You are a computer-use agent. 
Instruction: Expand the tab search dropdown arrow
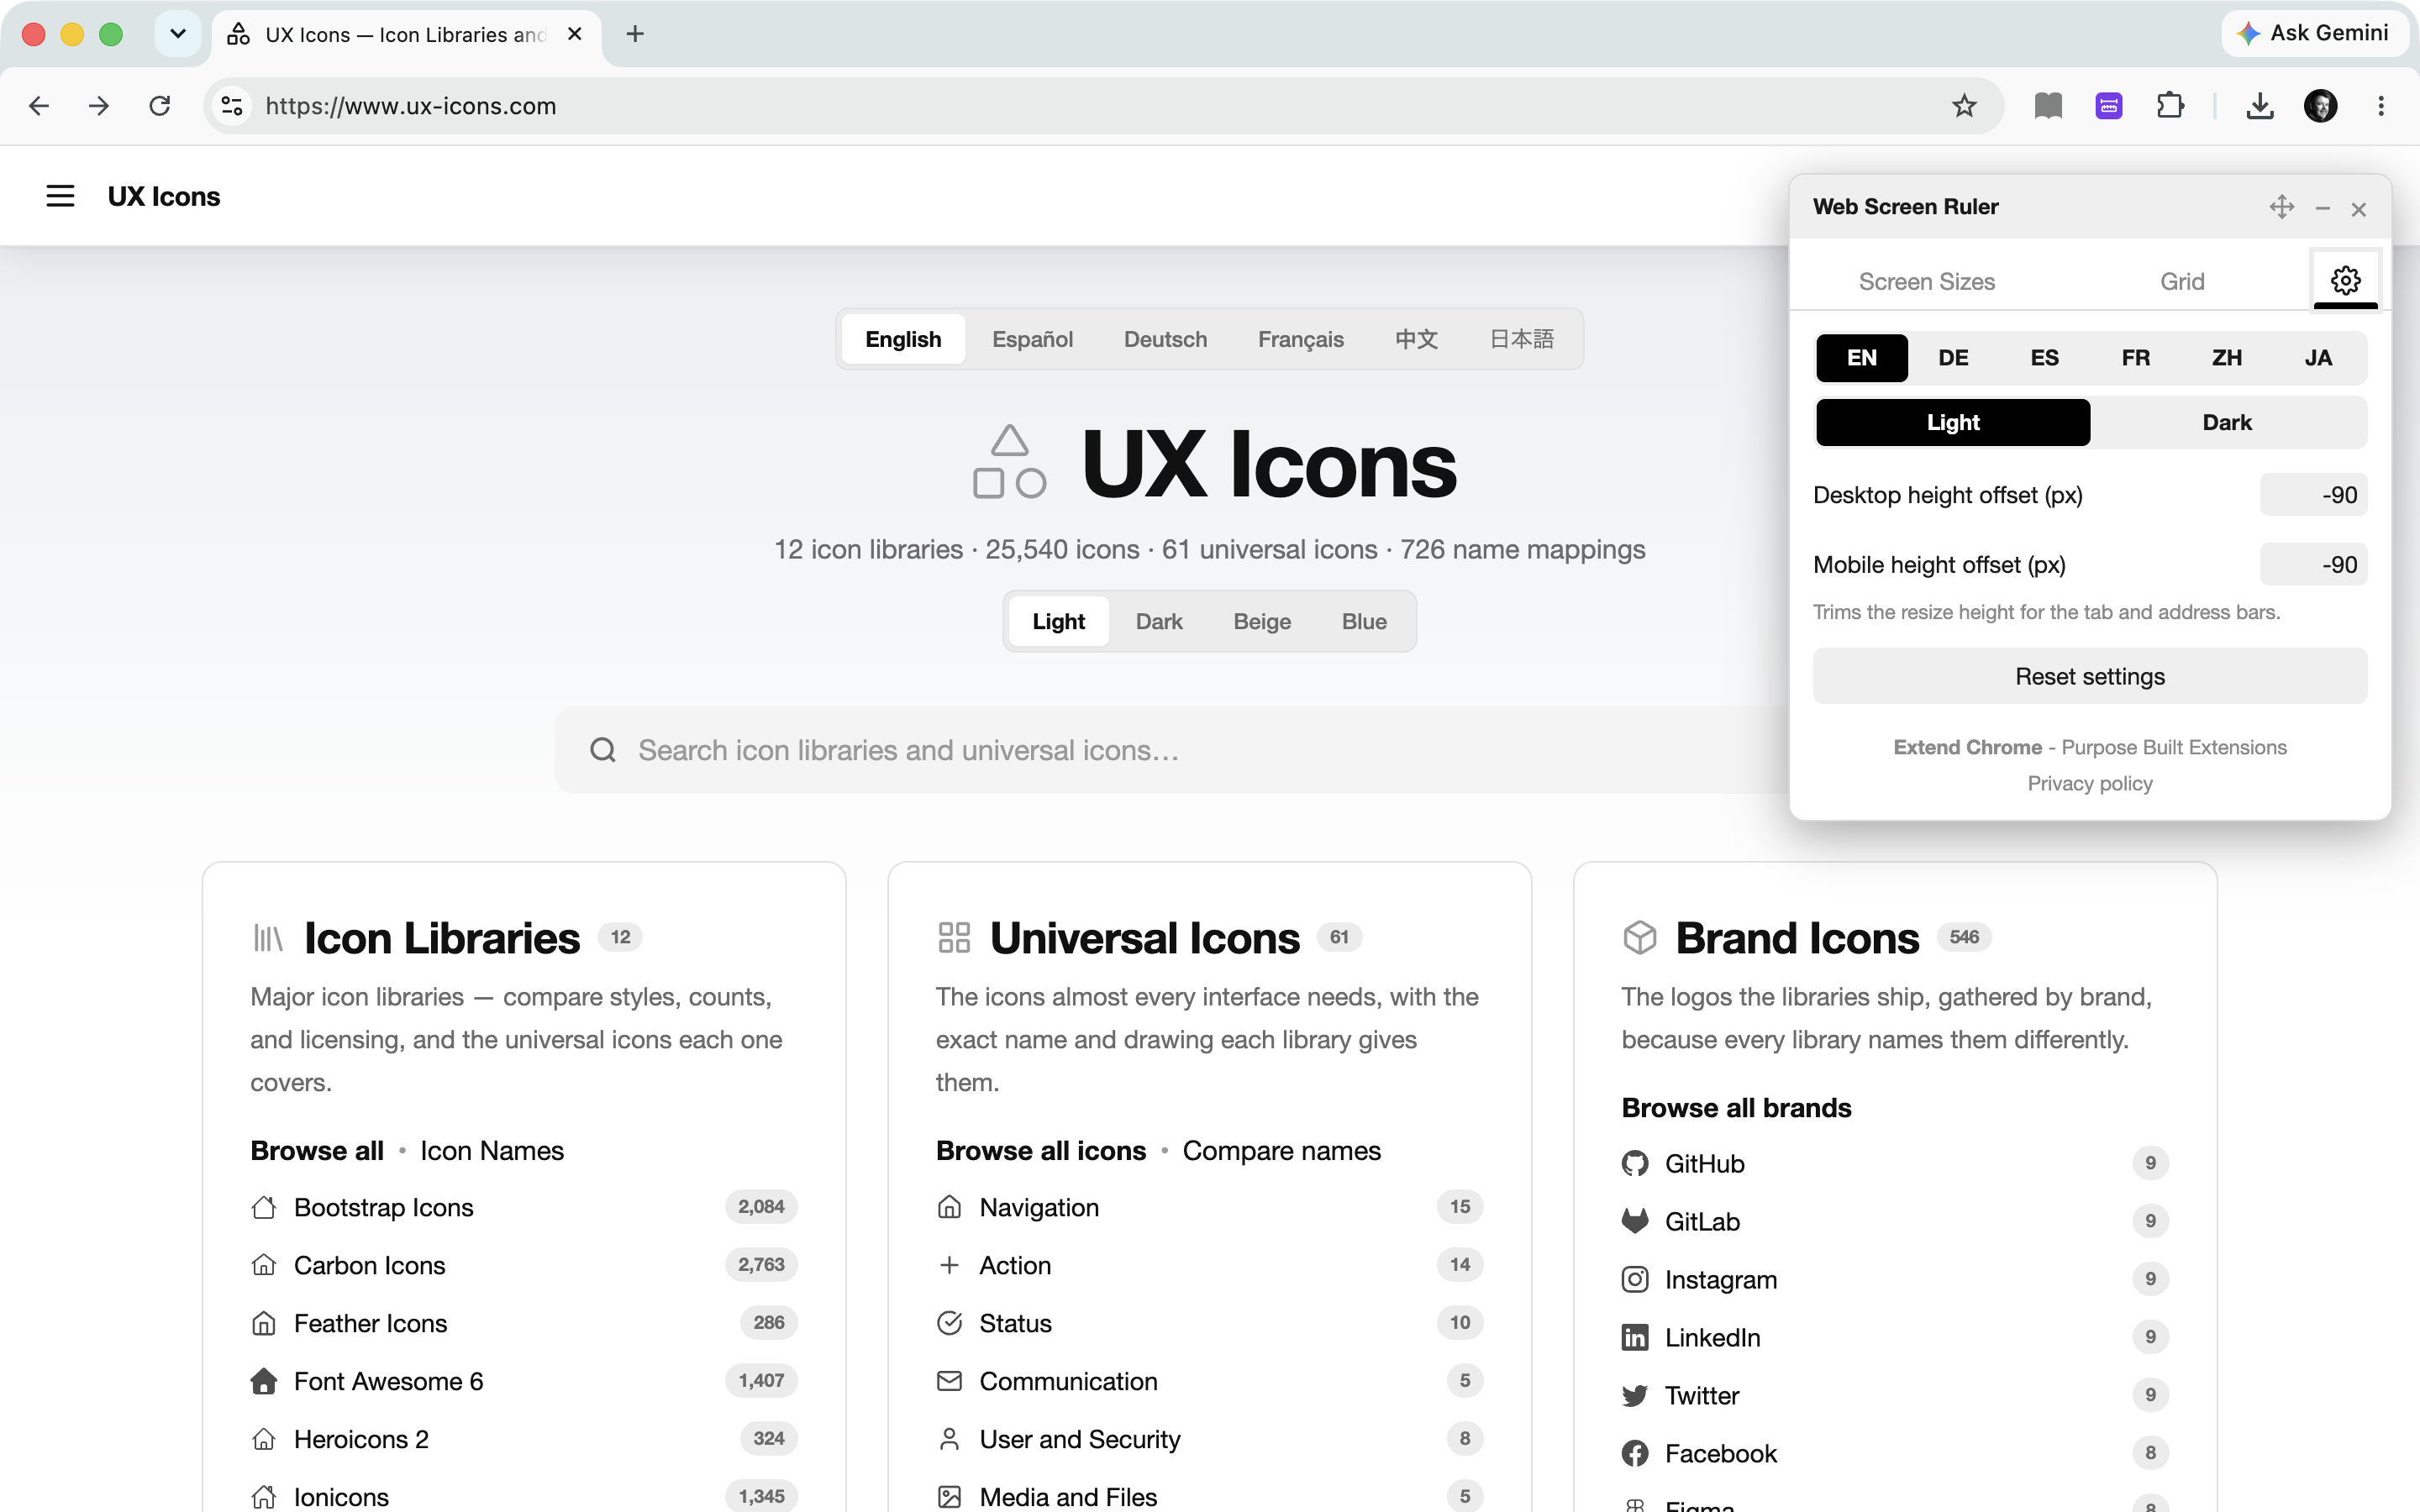178,34
